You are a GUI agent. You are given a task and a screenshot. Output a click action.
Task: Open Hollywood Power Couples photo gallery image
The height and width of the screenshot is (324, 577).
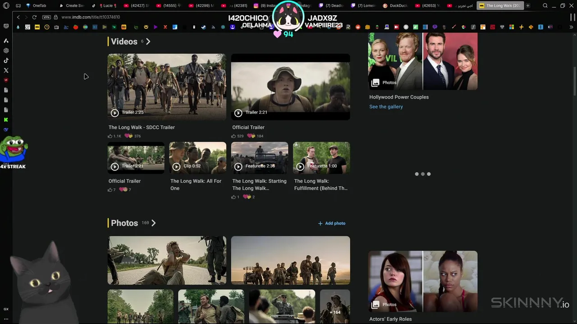(x=423, y=61)
